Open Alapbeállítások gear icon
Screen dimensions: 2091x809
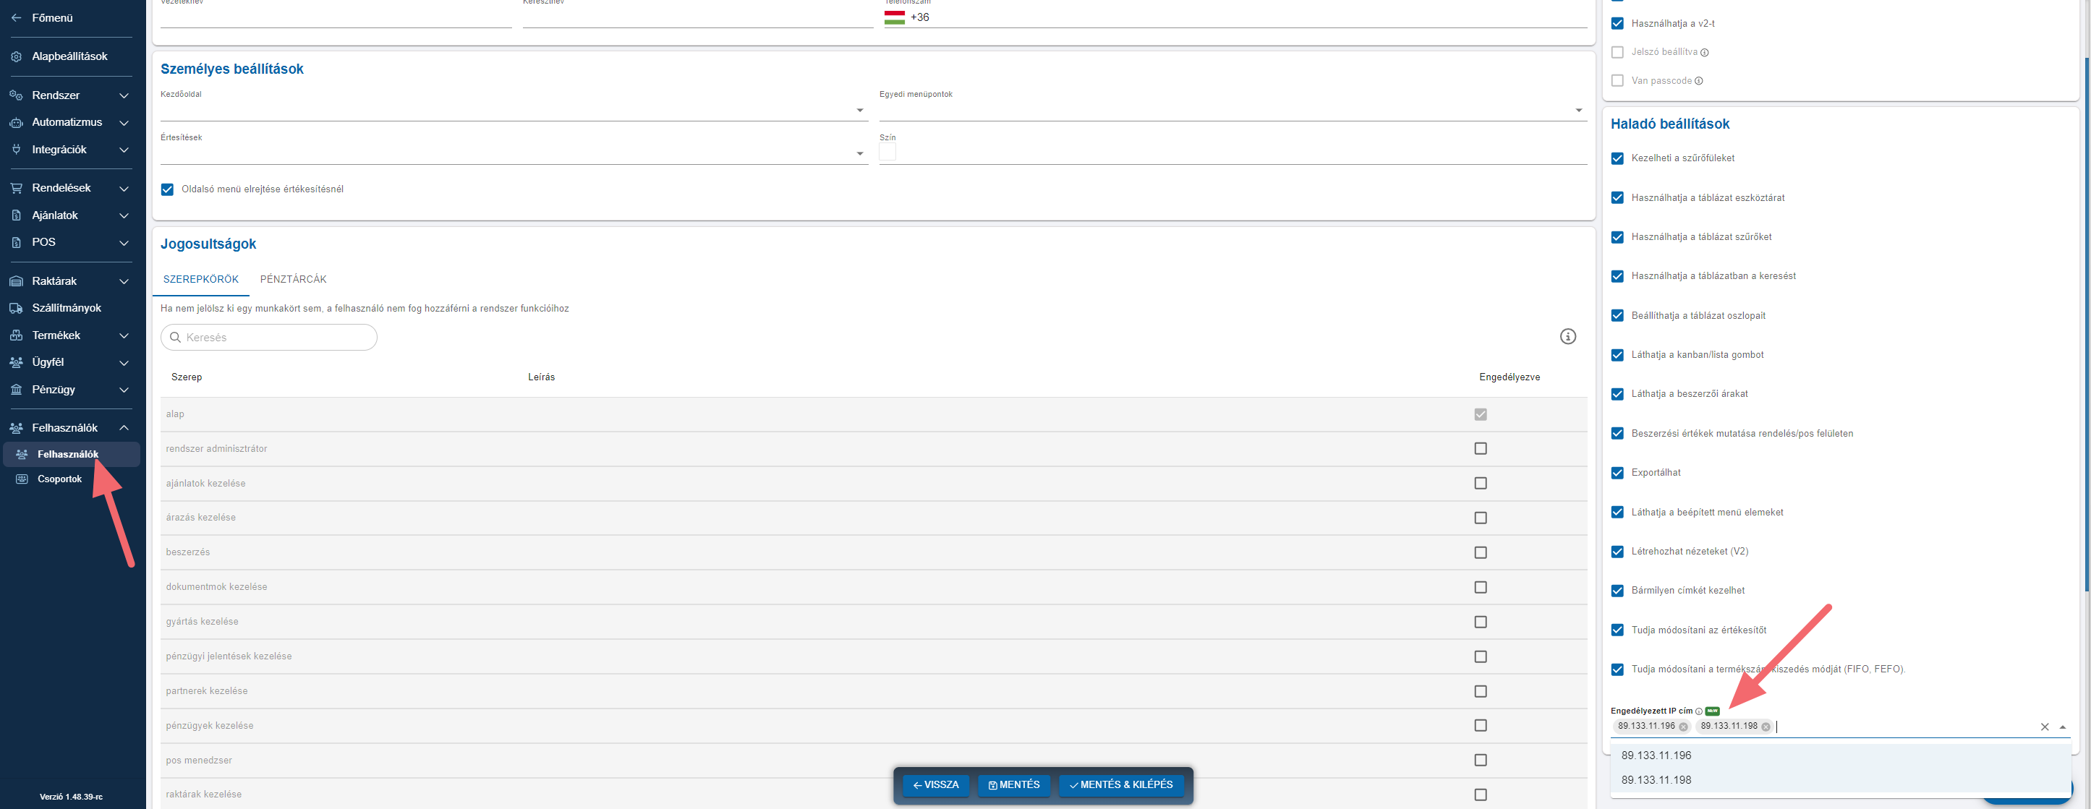(16, 57)
